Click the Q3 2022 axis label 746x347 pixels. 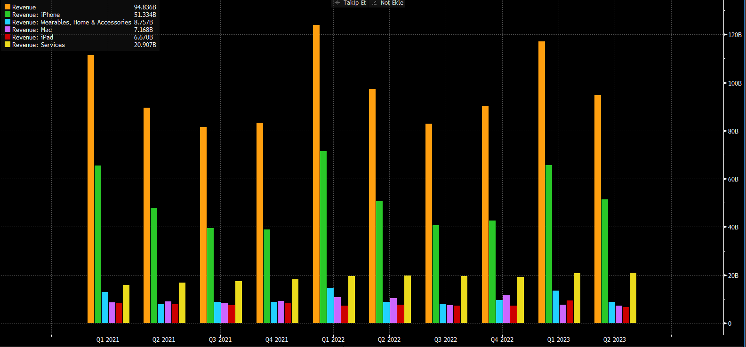446,339
